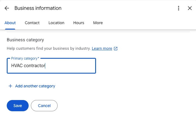The width and height of the screenshot is (196, 118).
Task: Switch to the Contact tab
Action: 32,23
